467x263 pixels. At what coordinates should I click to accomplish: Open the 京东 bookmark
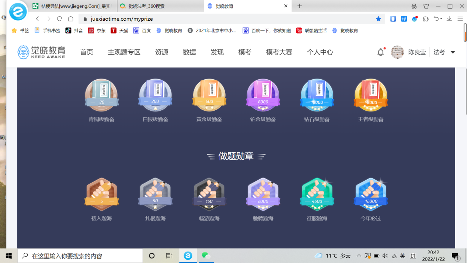[97, 31]
